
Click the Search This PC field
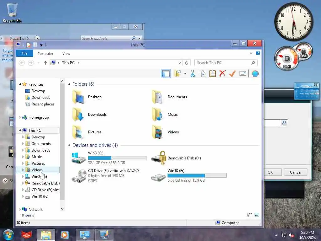pos(226,63)
